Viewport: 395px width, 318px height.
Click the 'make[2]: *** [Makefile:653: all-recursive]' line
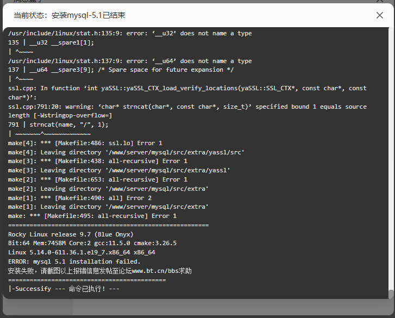(x=97, y=180)
